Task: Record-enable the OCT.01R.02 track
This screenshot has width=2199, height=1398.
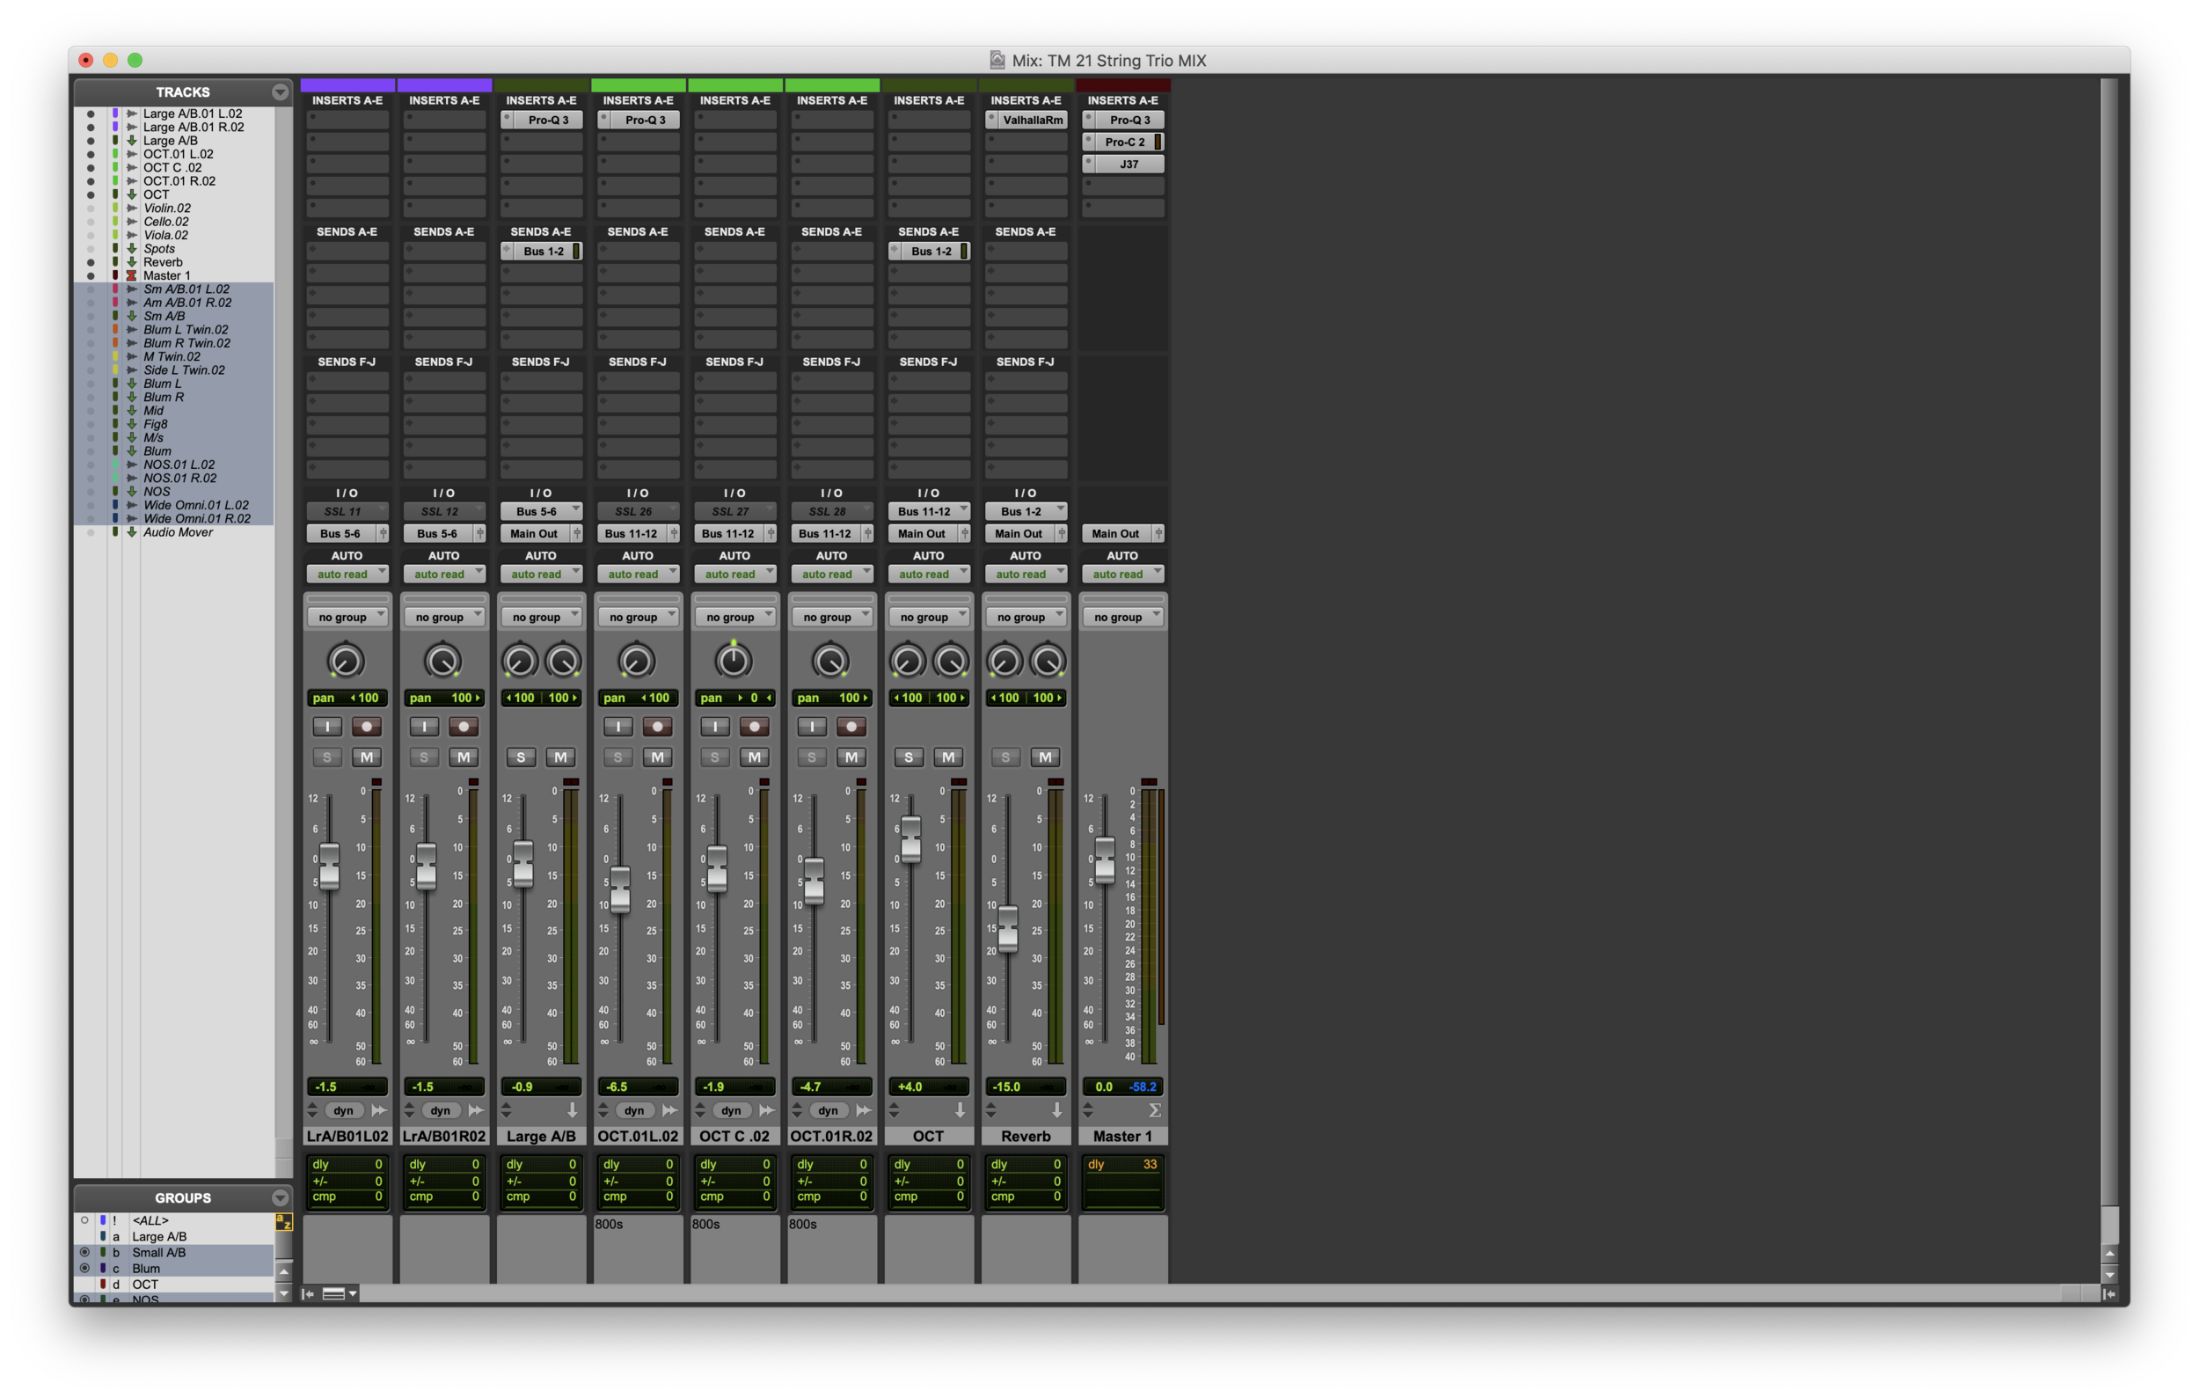Action: click(851, 727)
